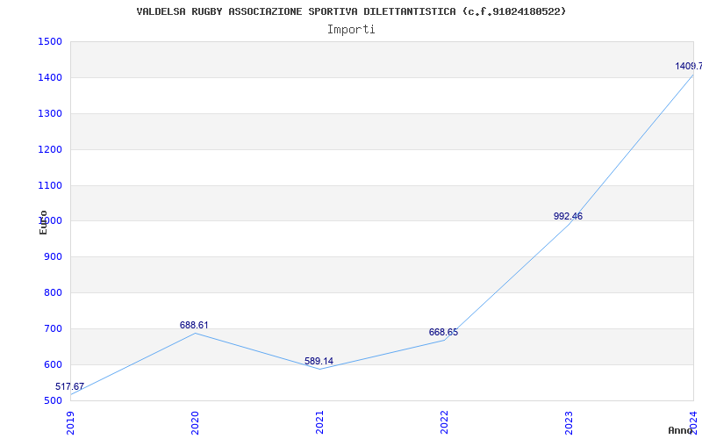The image size is (702, 439).
Task: Click the 1400 y-axis value
Action: coord(50,78)
